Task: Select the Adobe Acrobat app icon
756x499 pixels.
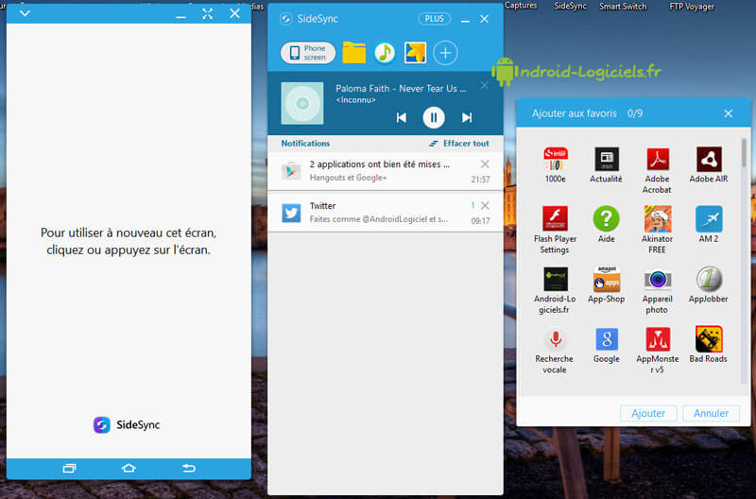Action: (657, 160)
